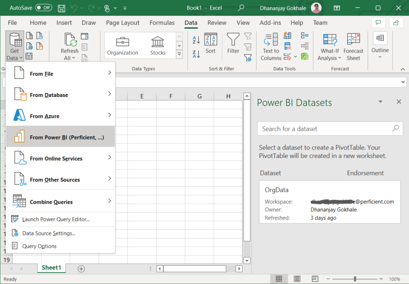Screen dimensions: 409x284
Task: Click the Flash Fill icon
Action: [x=288, y=36]
